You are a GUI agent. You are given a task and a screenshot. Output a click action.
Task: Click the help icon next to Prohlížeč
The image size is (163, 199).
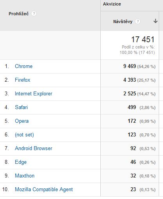(34, 14)
